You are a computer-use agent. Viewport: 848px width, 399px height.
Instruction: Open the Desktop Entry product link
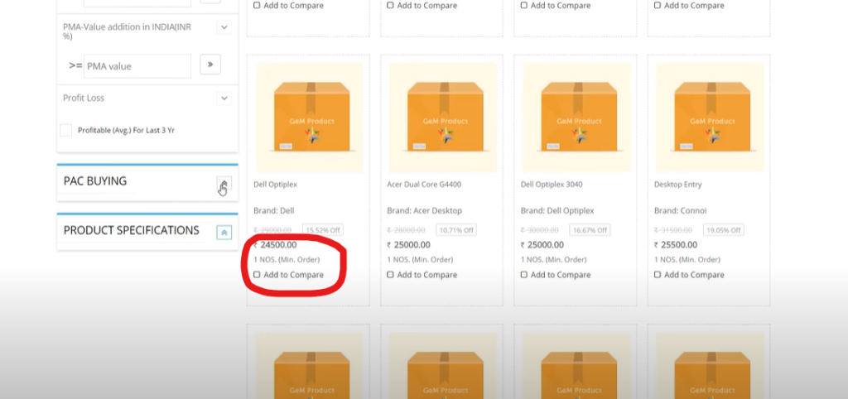677,185
